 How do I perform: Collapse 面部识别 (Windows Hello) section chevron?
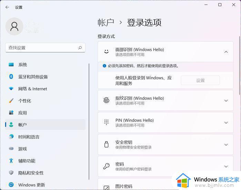pos(226,52)
